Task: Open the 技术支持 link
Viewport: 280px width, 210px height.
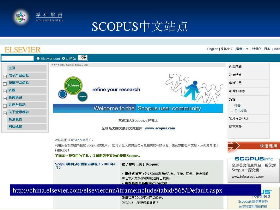Action: coord(235,126)
